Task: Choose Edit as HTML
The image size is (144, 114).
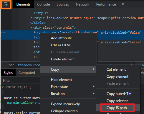Action: coord(61,45)
